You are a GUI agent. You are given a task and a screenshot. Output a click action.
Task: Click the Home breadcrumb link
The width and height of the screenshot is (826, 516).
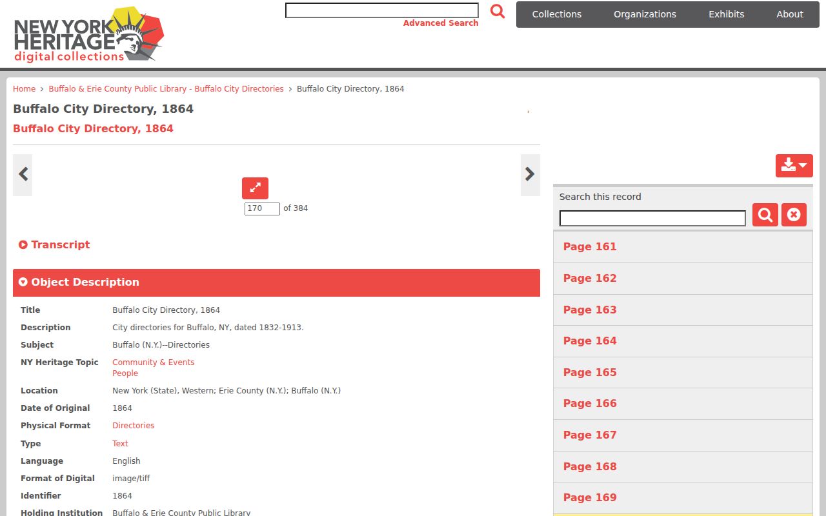coord(24,89)
